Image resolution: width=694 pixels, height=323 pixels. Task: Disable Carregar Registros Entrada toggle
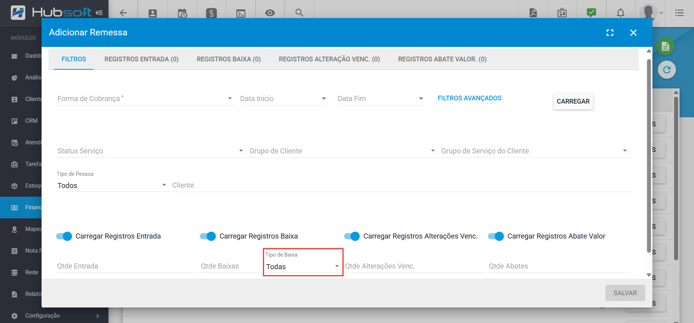(x=64, y=236)
